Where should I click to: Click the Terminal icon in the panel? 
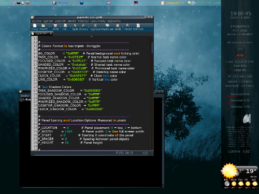coord(54,3)
